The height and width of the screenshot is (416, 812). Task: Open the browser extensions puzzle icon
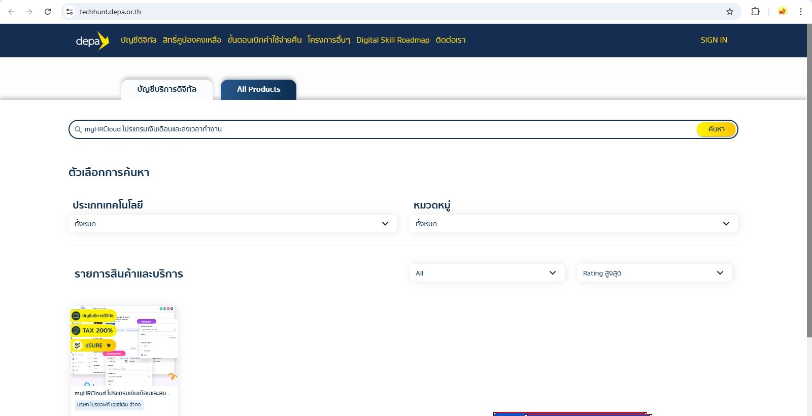[755, 12]
